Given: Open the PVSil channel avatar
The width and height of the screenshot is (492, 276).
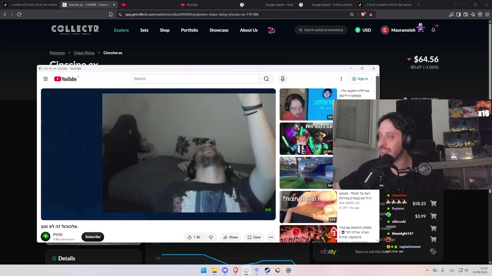Looking at the screenshot, I should pos(46,237).
